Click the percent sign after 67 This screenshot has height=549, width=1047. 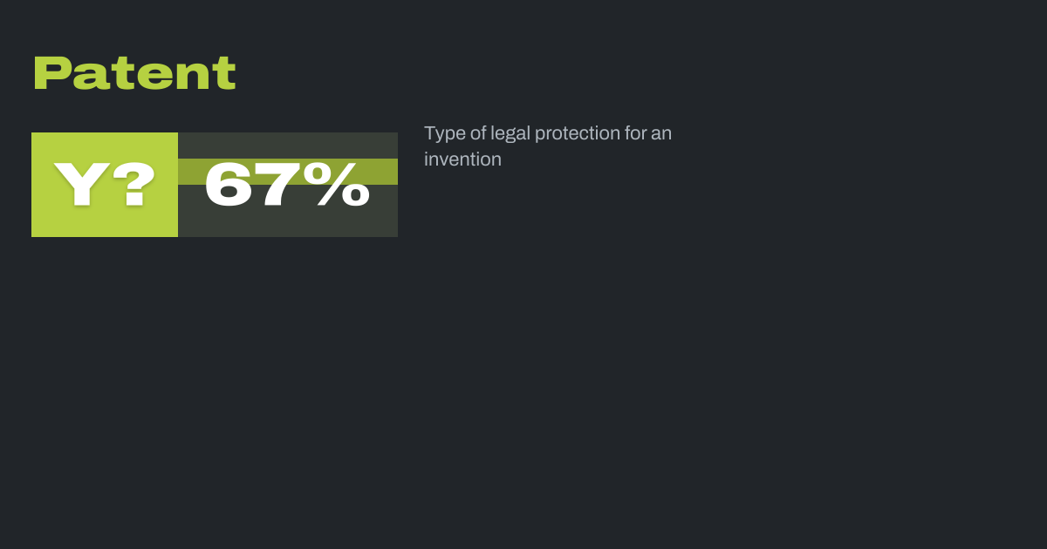pyautogui.click(x=342, y=185)
